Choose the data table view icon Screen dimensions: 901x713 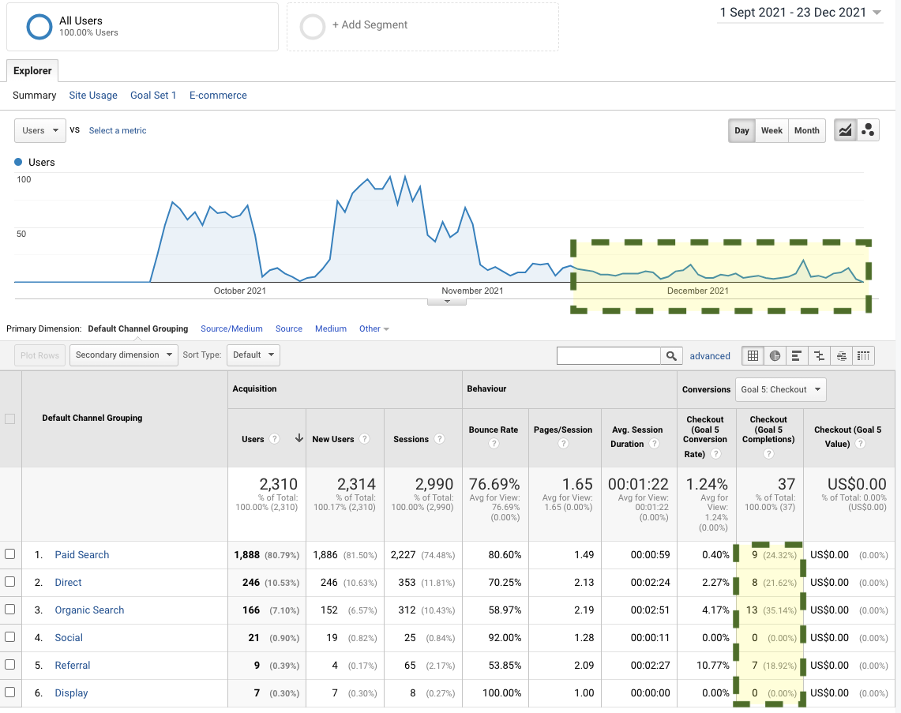click(753, 355)
